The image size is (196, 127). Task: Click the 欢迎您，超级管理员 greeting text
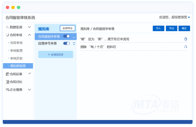point(173,17)
